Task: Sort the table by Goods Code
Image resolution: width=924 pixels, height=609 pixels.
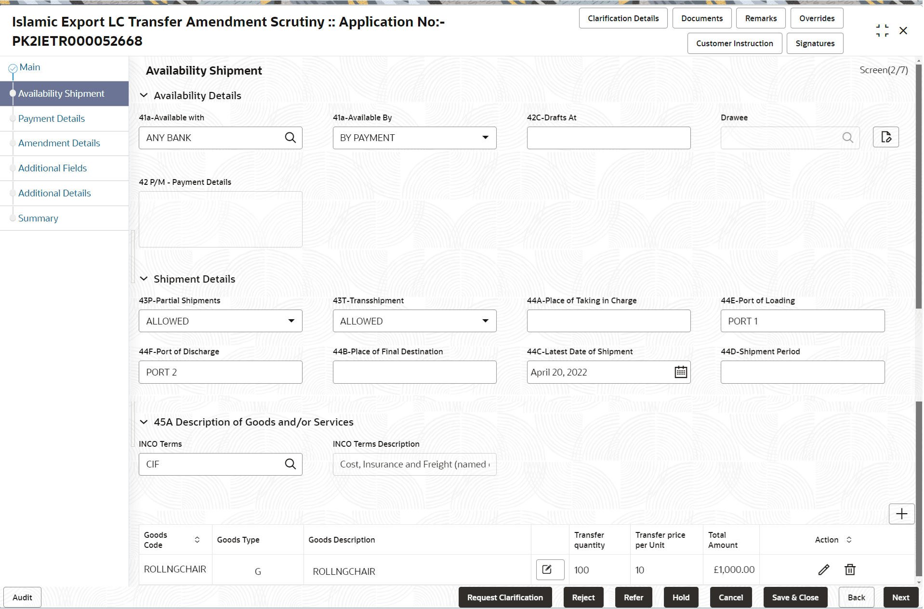Action: [197, 540]
